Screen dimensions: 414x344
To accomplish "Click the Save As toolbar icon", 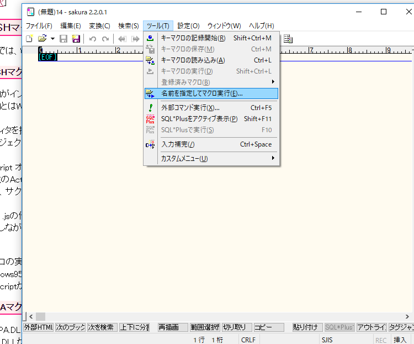I will click(76, 39).
